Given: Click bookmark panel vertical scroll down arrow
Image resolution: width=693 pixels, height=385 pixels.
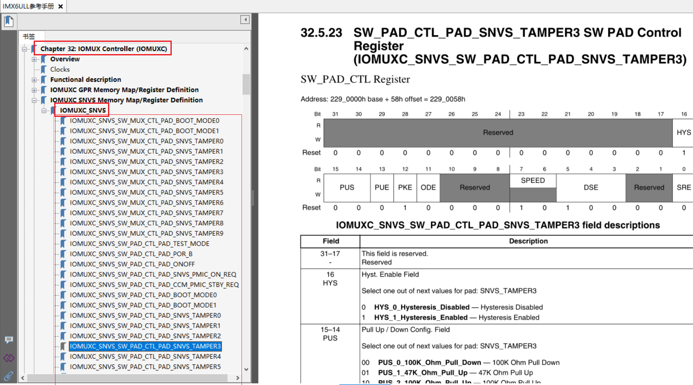Looking at the screenshot, I should pyautogui.click(x=246, y=369).
